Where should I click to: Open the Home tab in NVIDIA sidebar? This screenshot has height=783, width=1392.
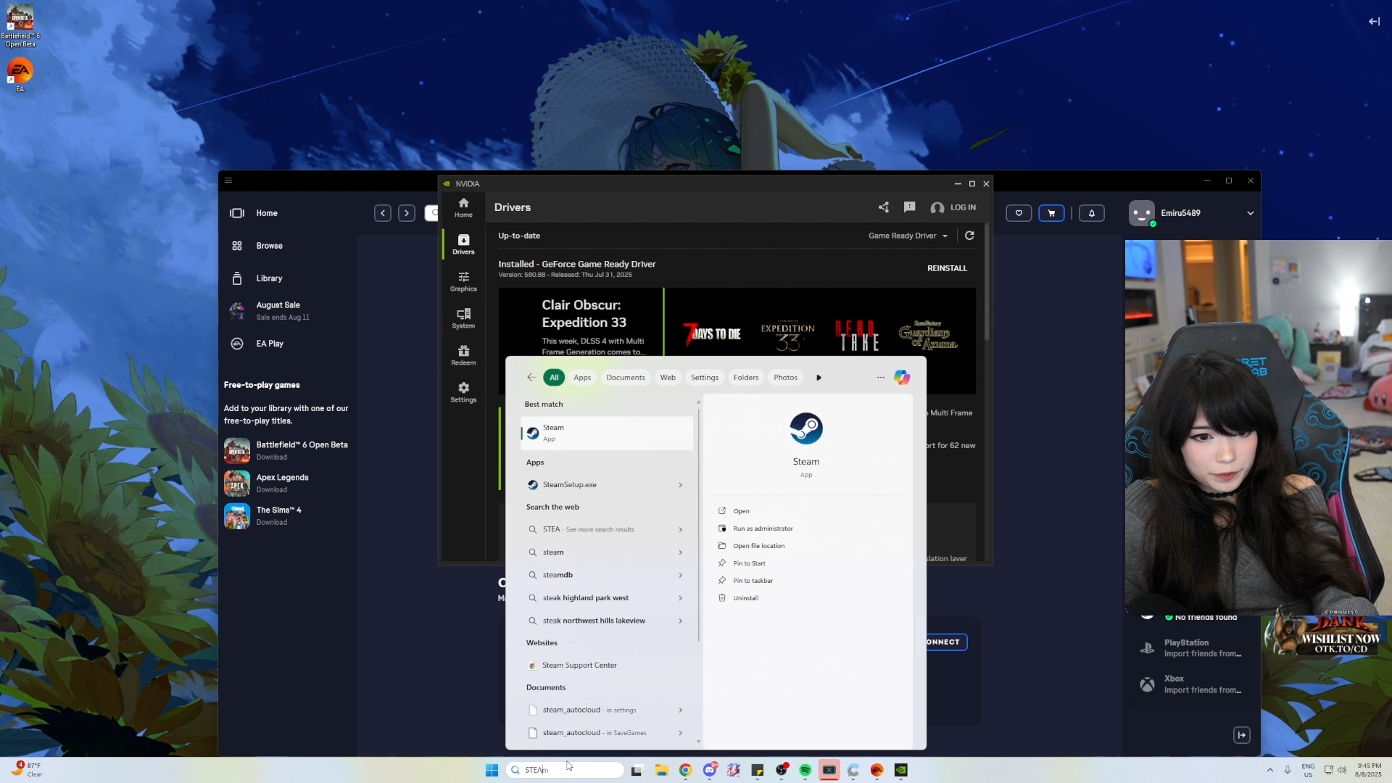pyautogui.click(x=463, y=207)
